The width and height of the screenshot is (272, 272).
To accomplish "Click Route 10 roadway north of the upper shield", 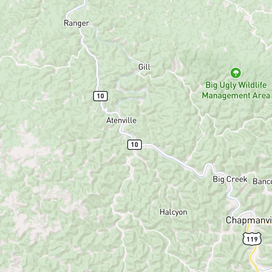I will click(x=98, y=73).
